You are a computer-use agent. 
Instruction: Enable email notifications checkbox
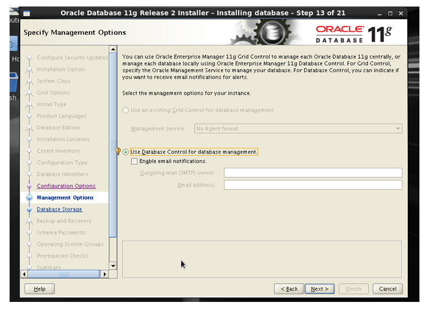(x=134, y=161)
